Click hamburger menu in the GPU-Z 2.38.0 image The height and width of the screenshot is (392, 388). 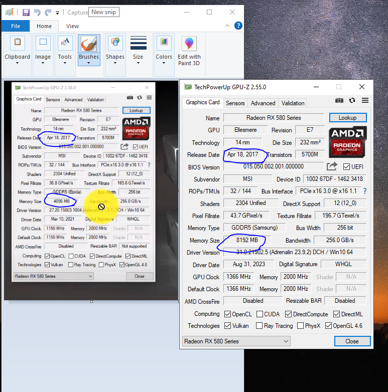[149, 98]
